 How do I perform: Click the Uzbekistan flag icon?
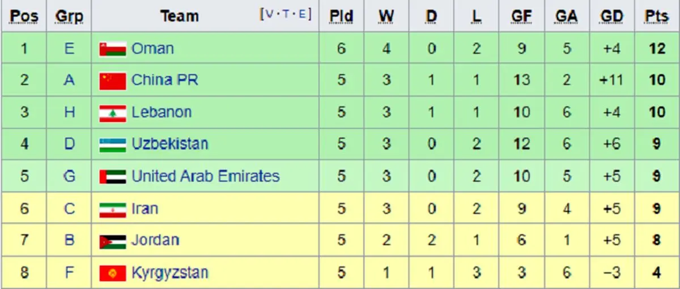tap(112, 144)
